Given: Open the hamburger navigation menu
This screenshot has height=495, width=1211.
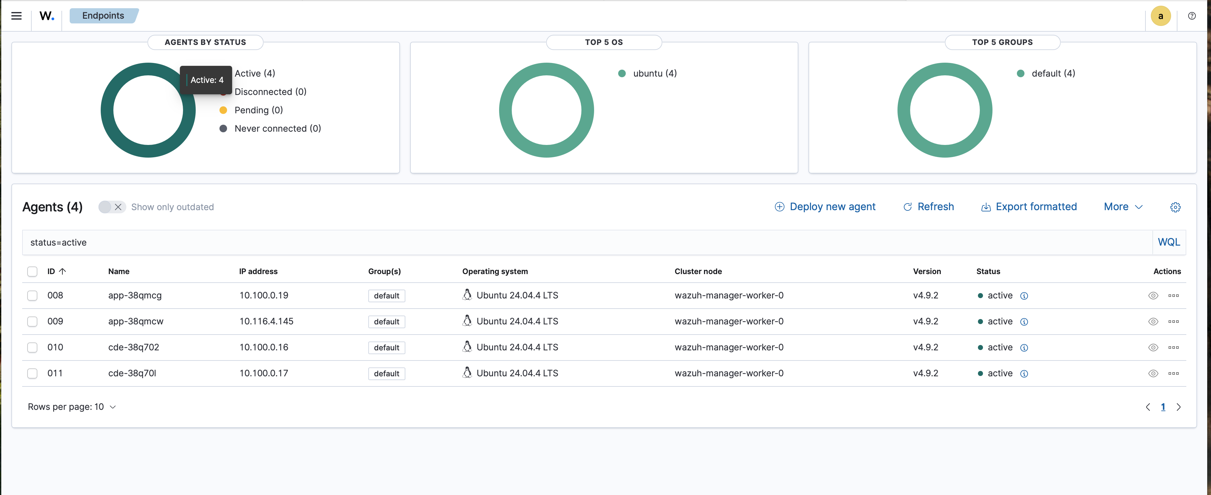Looking at the screenshot, I should click(16, 16).
